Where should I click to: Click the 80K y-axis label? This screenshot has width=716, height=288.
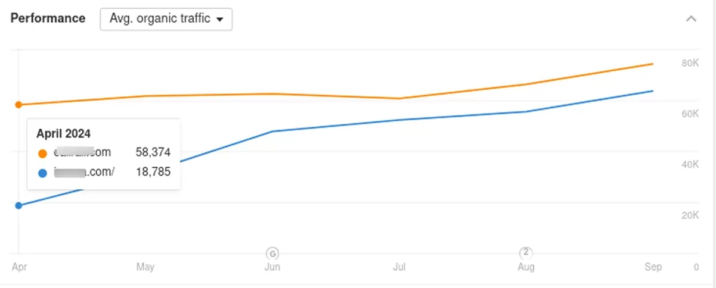point(690,63)
